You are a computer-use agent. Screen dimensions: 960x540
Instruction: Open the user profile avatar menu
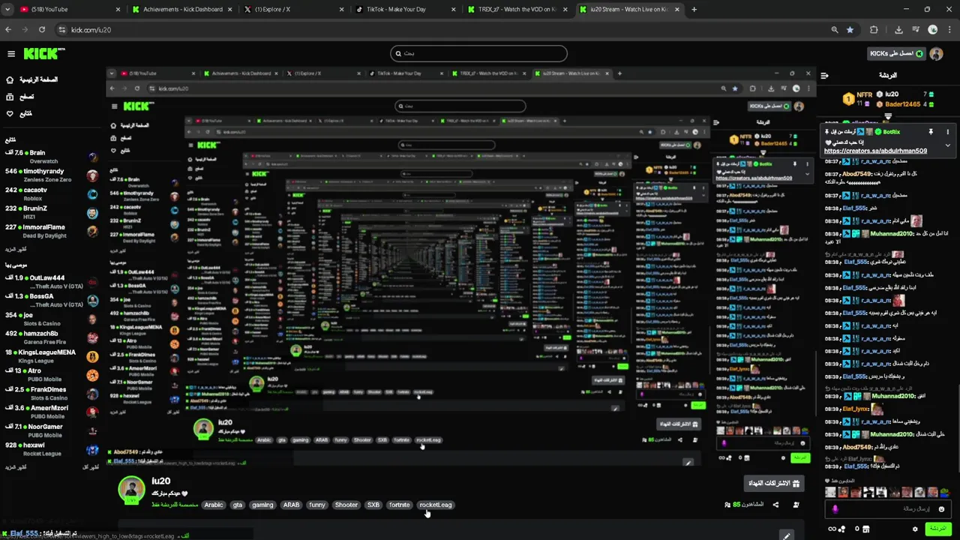(x=936, y=54)
